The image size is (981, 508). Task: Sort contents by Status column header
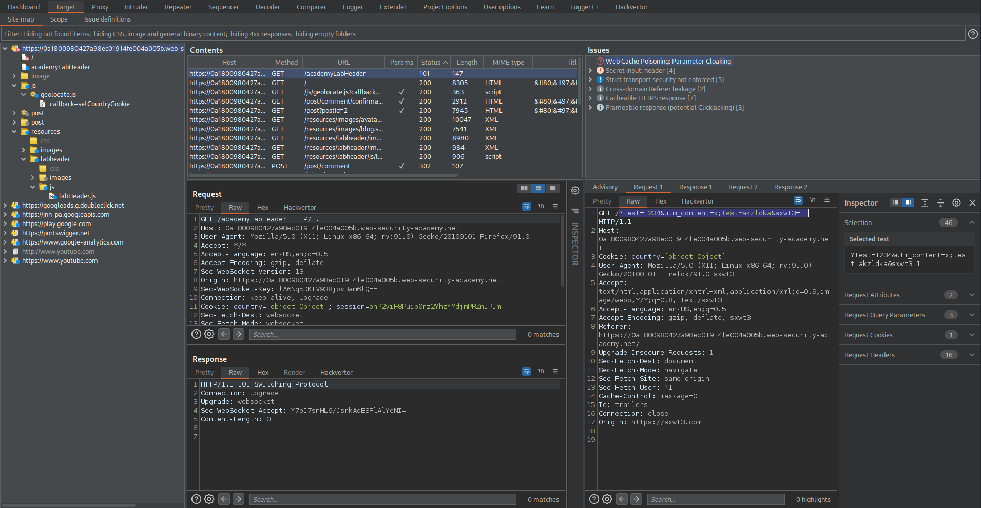(434, 62)
